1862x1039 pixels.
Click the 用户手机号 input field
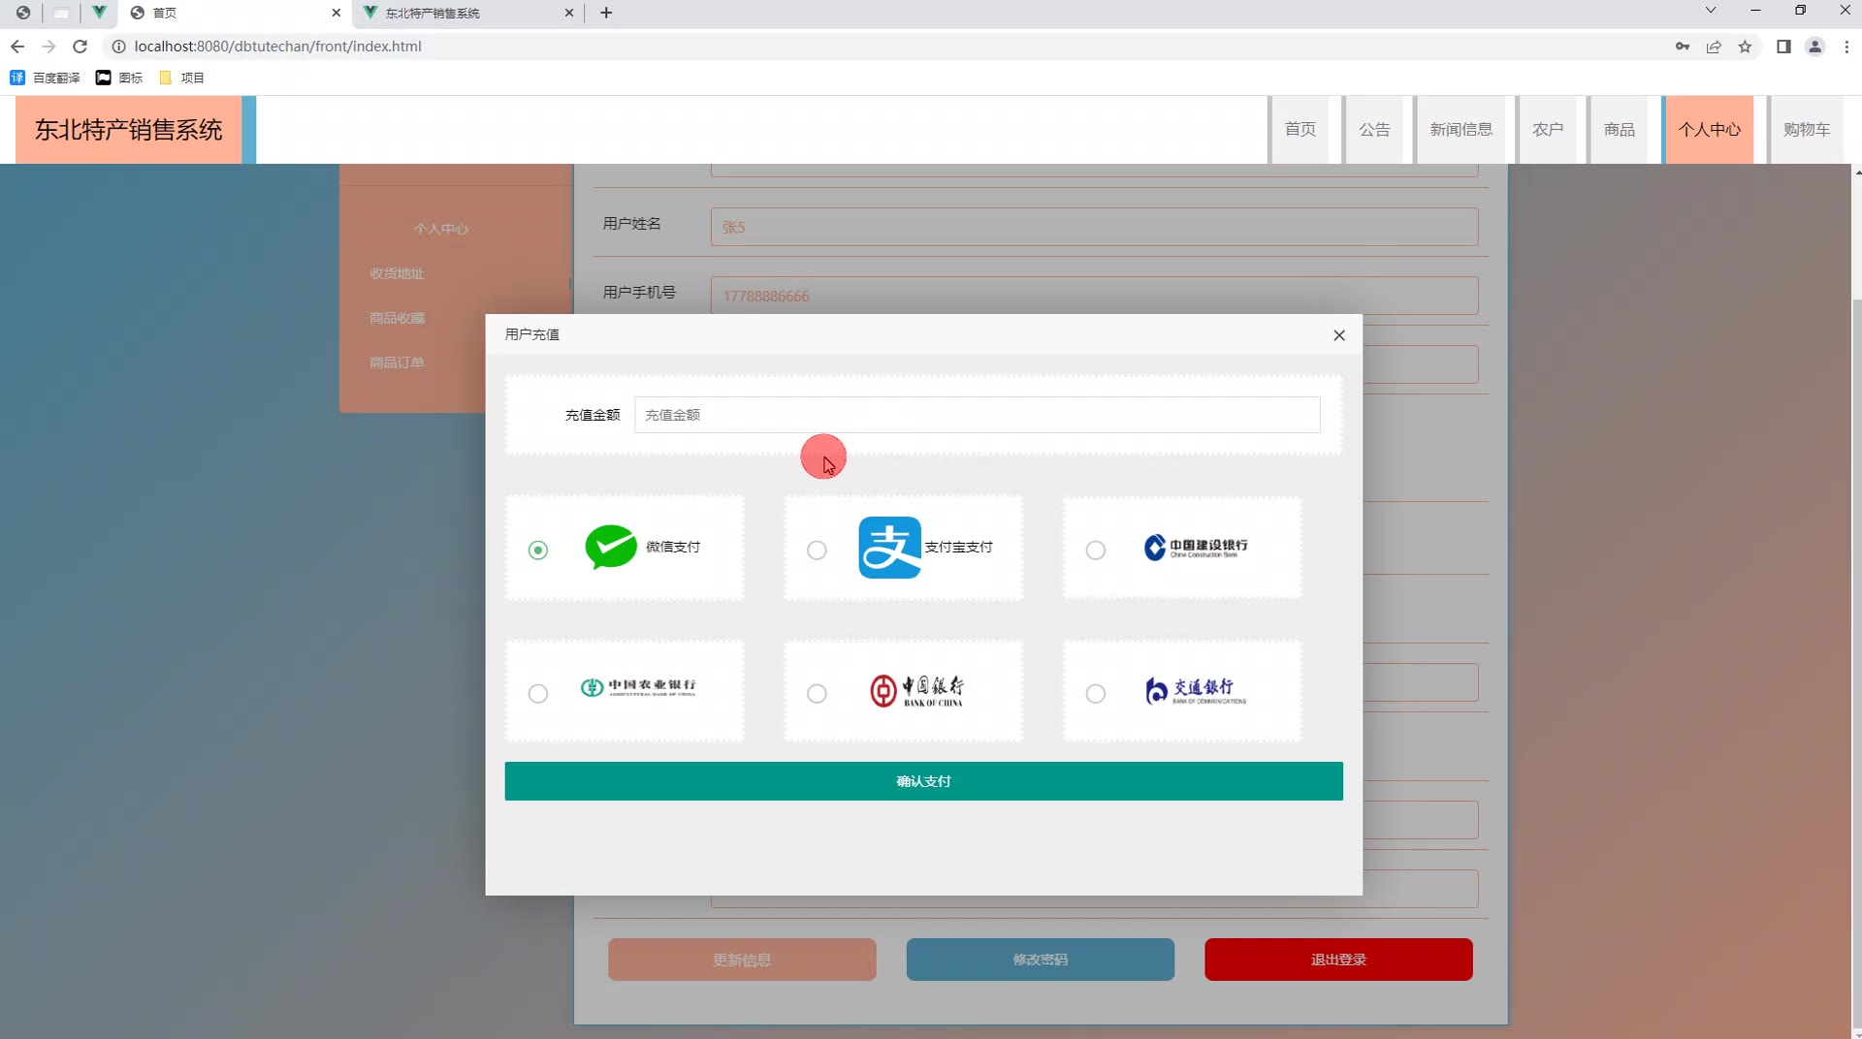(1094, 296)
